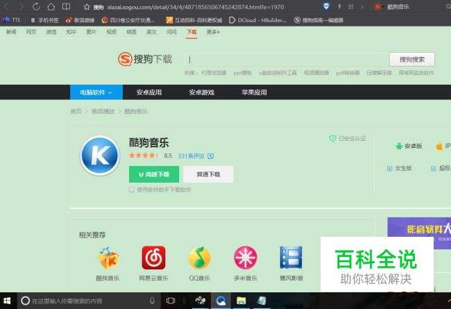The height and width of the screenshot is (309, 451).
Task: Tick the 使用软件助手下载软件 checkbox
Action: [131, 190]
